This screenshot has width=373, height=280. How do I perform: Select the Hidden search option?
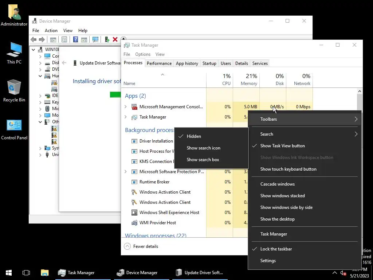(211, 136)
